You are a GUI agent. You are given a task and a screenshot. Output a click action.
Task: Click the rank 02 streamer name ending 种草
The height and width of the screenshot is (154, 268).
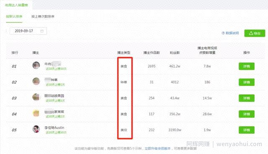pos(51,80)
